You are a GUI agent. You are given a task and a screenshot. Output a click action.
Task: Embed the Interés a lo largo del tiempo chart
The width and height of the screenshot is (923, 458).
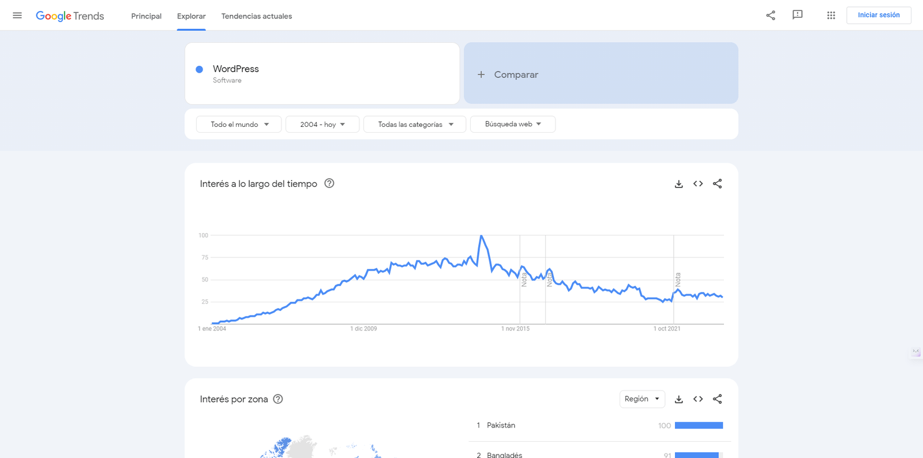click(698, 184)
